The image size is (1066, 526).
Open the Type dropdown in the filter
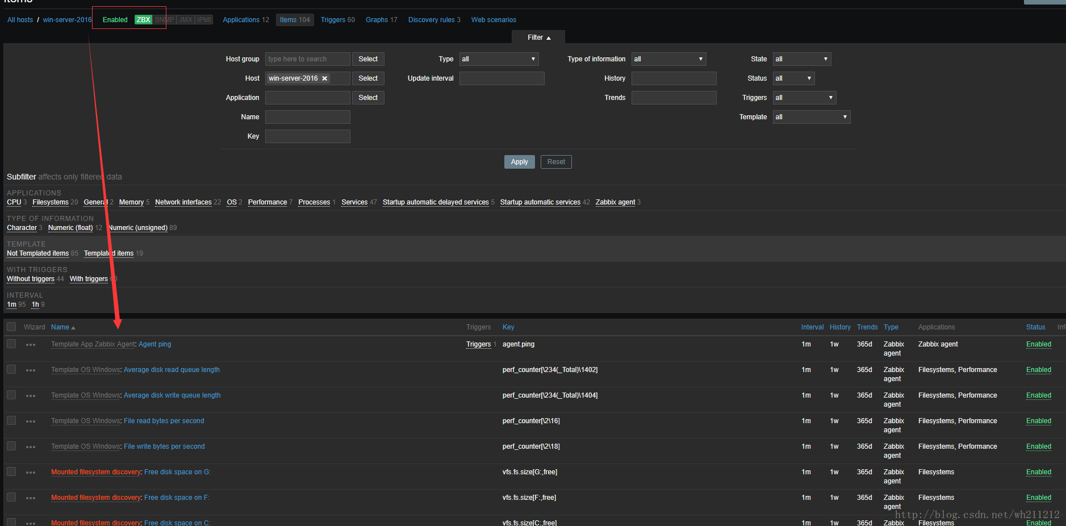tap(498, 59)
